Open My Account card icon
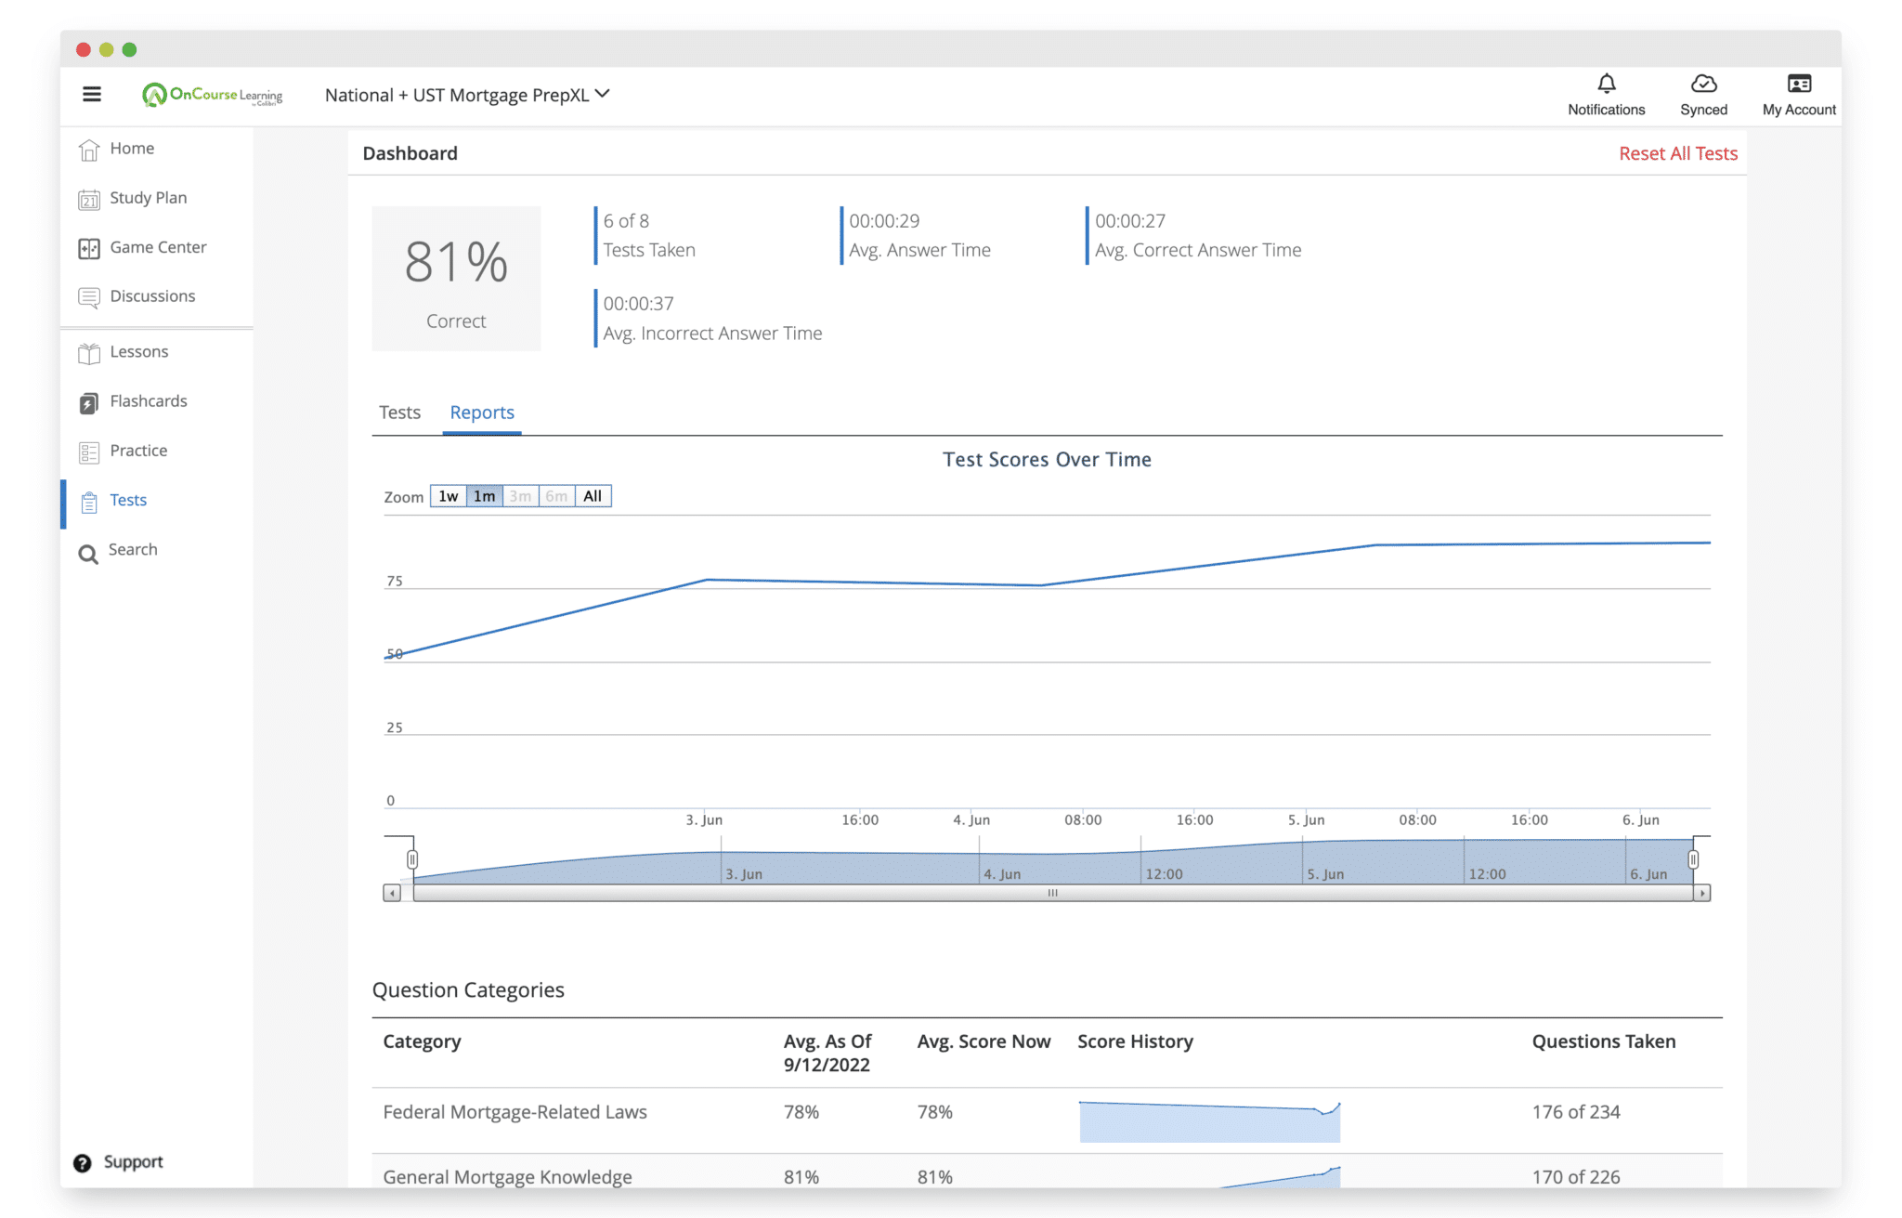This screenshot has width=1902, height=1218. [1799, 84]
